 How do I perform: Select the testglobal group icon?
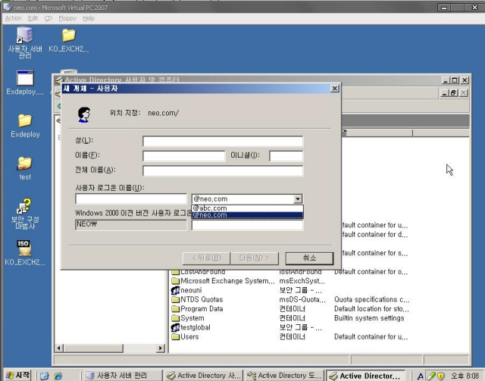click(175, 327)
